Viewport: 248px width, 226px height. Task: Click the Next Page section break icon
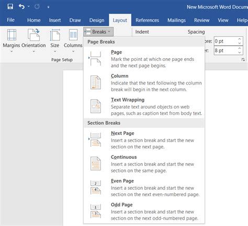pyautogui.click(x=95, y=139)
